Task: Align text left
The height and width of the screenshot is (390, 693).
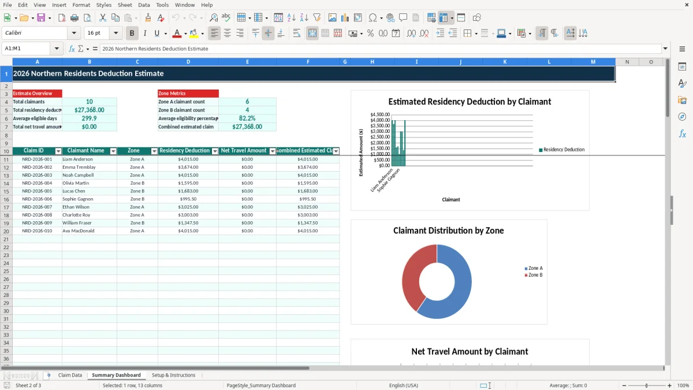Action: click(215, 34)
